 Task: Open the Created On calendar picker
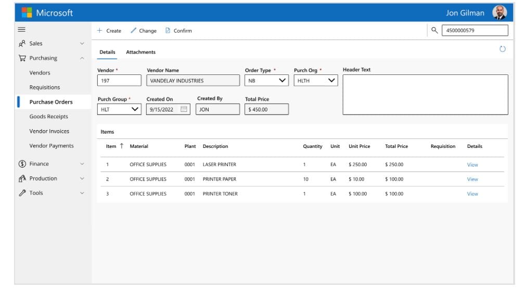184,109
